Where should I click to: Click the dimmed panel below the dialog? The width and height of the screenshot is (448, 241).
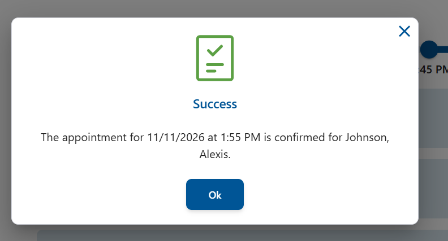pyautogui.click(x=226, y=234)
